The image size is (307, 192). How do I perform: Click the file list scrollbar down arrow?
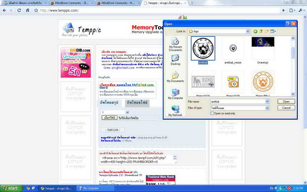pyautogui.click(x=293, y=94)
